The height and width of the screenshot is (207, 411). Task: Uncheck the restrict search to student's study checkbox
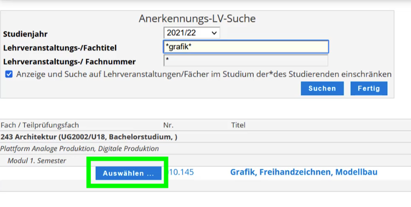click(x=9, y=74)
